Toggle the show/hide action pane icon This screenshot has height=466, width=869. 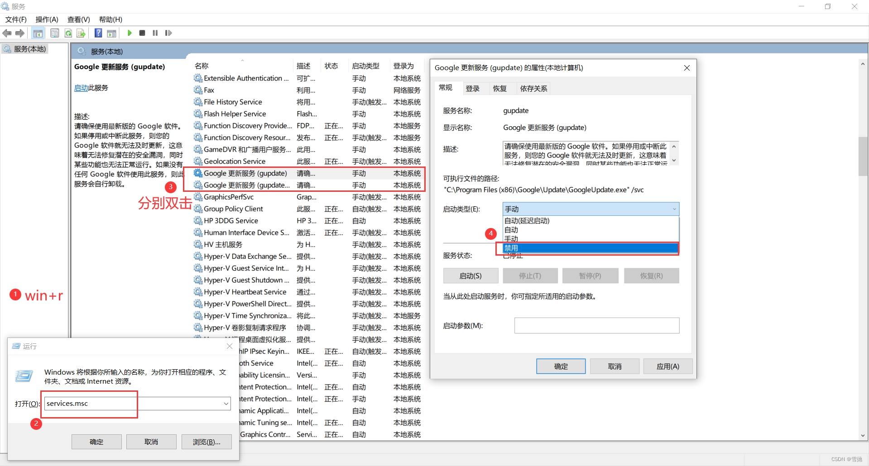[112, 33]
